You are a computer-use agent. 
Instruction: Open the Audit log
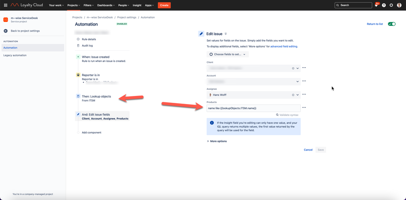[87, 45]
